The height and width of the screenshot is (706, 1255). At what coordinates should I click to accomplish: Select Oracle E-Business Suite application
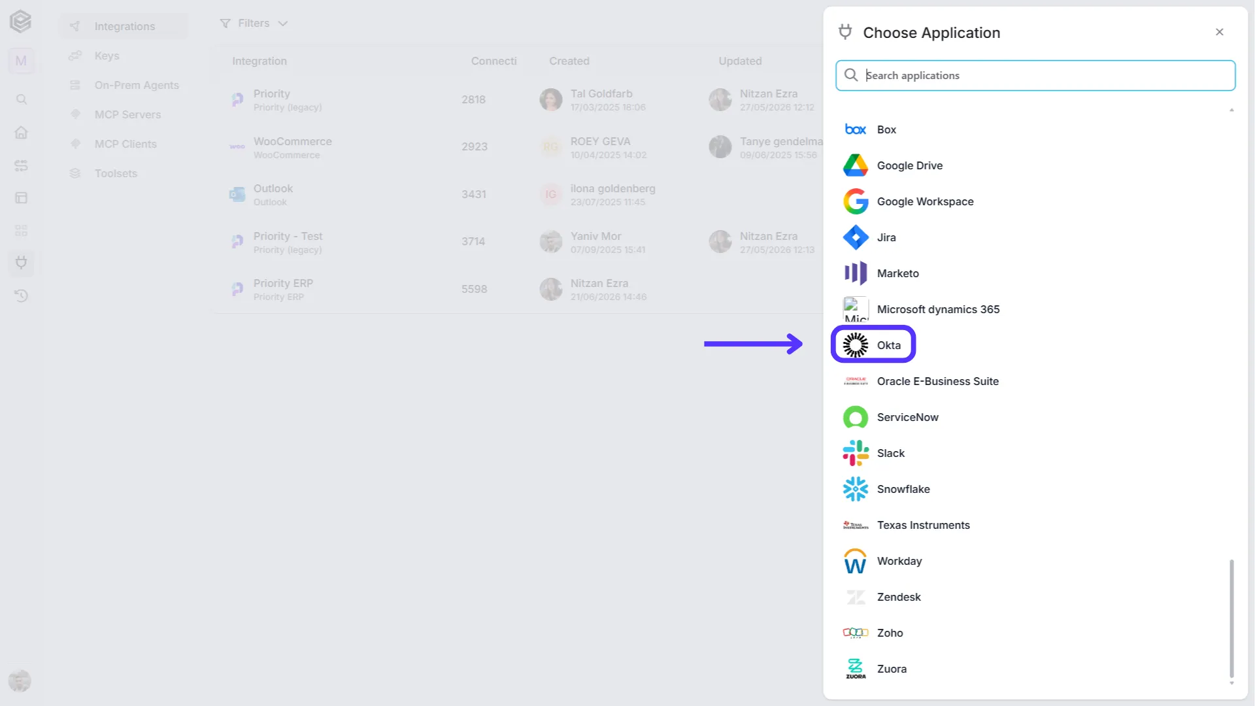[x=1035, y=381]
